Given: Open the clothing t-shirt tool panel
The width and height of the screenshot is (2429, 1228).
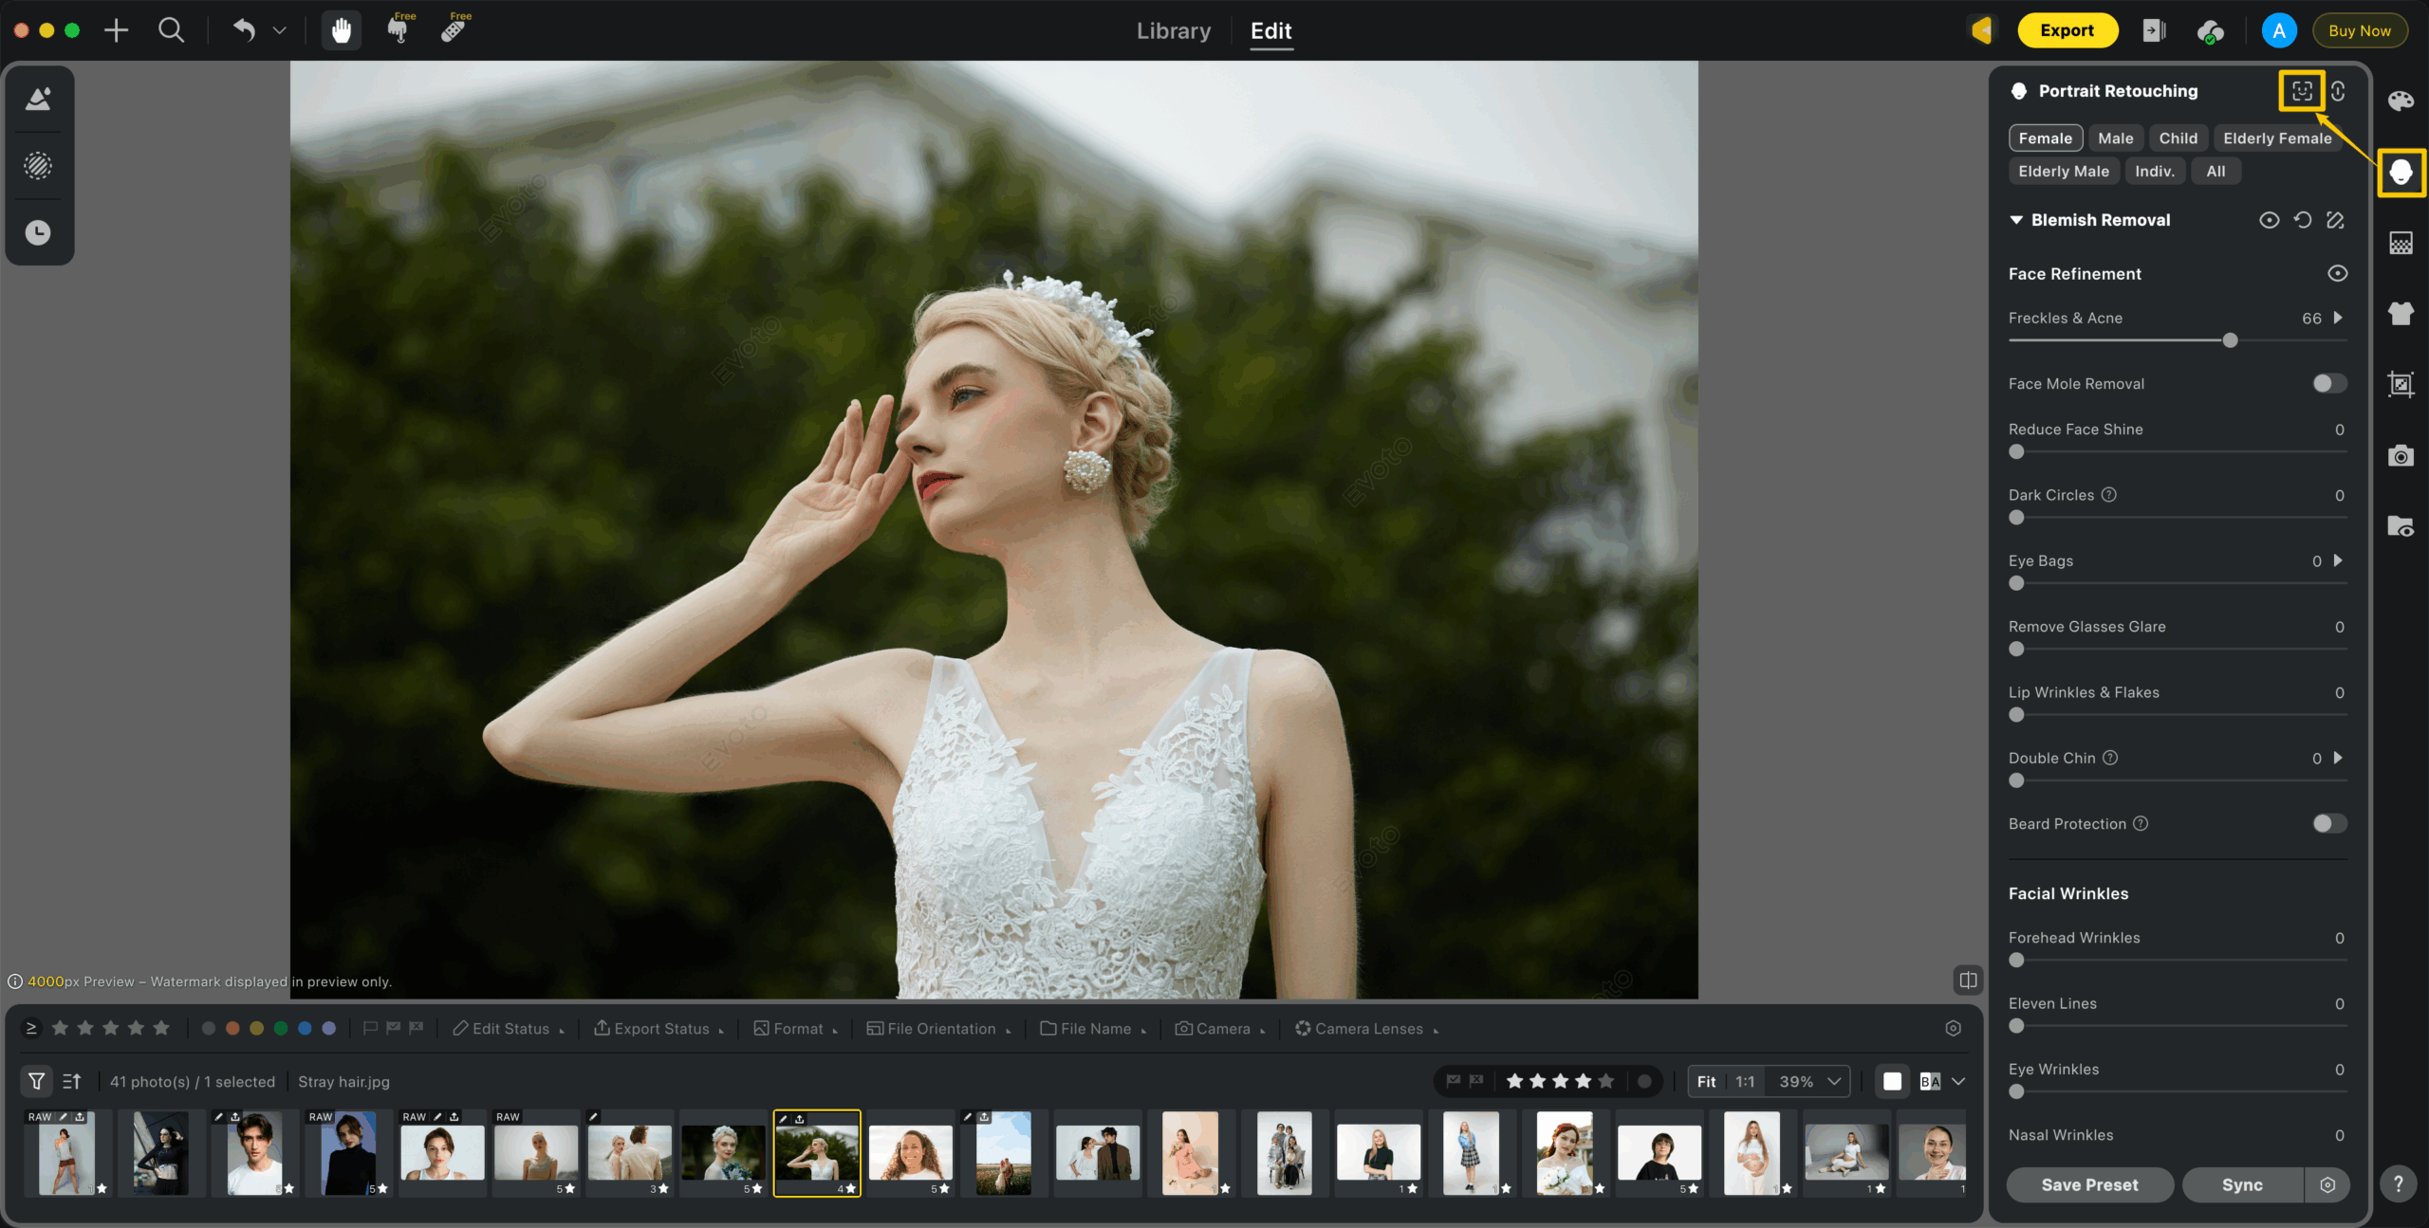Looking at the screenshot, I should pyautogui.click(x=2401, y=314).
